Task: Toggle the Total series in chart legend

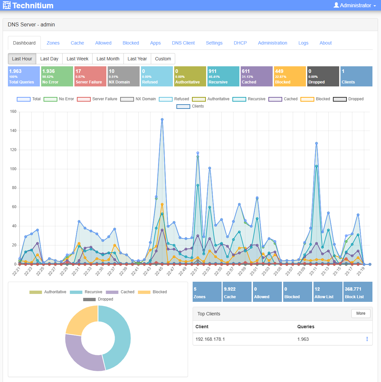Action: (x=29, y=99)
